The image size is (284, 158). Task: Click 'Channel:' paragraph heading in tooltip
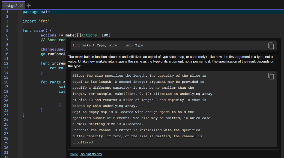(80, 130)
